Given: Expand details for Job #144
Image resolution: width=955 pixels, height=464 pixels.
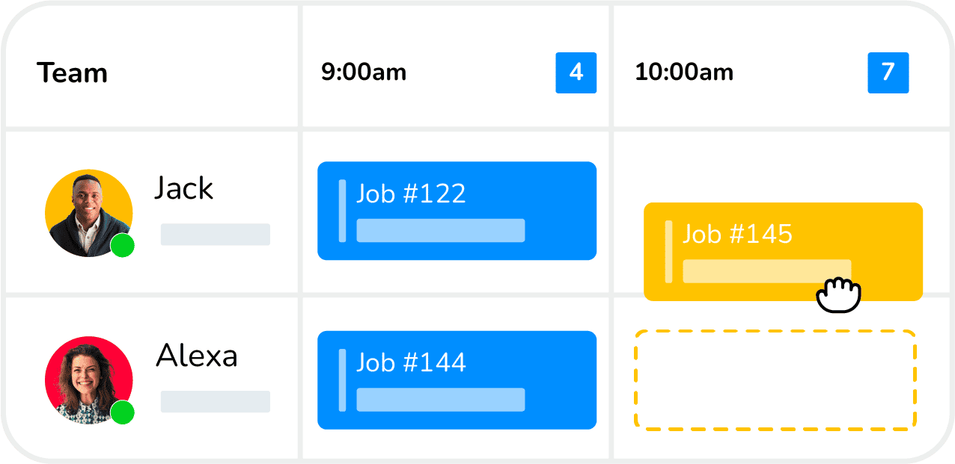Looking at the screenshot, I should (457, 380).
